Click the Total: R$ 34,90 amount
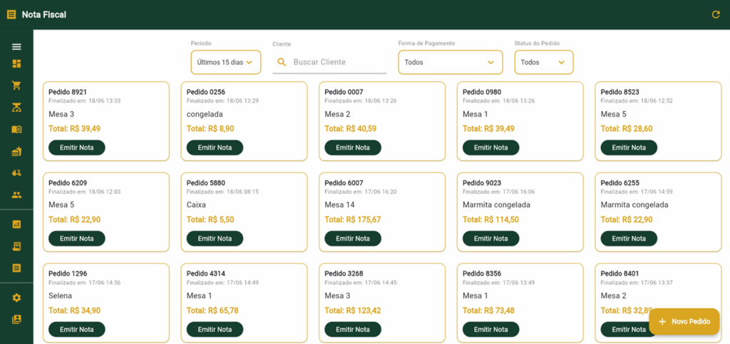 point(74,311)
